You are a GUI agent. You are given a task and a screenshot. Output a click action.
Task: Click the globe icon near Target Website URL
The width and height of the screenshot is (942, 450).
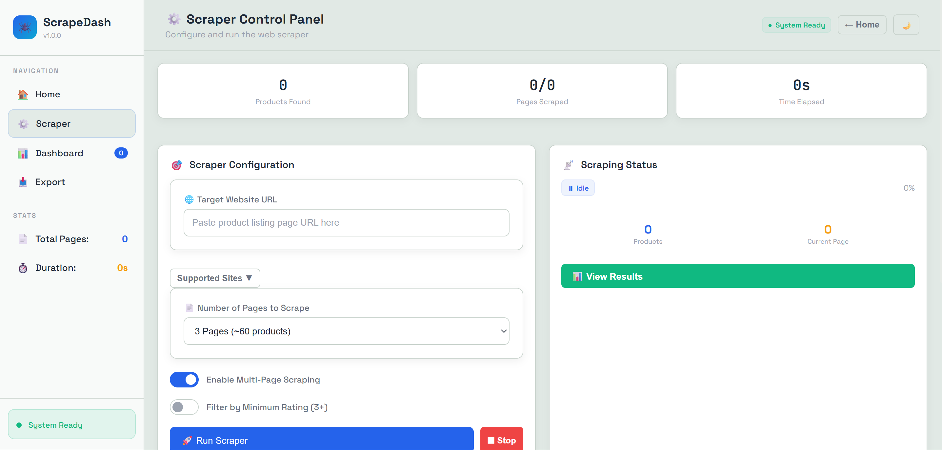[x=189, y=199]
